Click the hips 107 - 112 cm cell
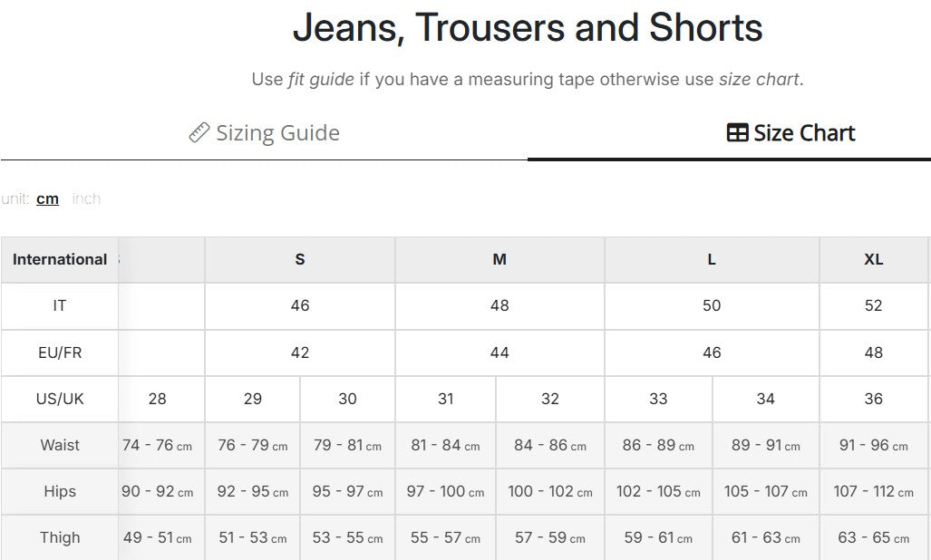 pyautogui.click(x=873, y=491)
